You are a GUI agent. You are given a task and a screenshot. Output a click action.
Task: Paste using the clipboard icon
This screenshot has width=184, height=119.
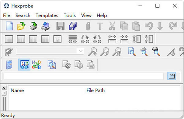[136, 26]
